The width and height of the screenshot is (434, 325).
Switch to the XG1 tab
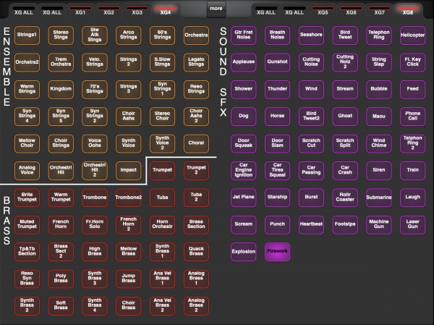point(80,11)
